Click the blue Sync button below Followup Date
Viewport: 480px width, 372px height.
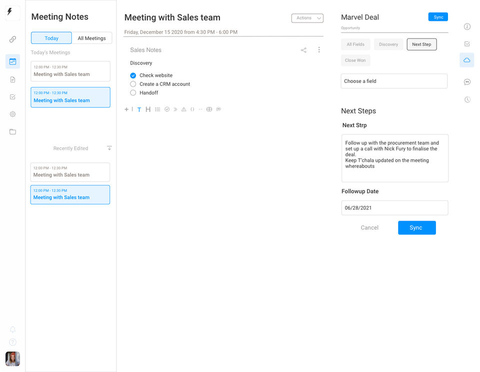[416, 228]
